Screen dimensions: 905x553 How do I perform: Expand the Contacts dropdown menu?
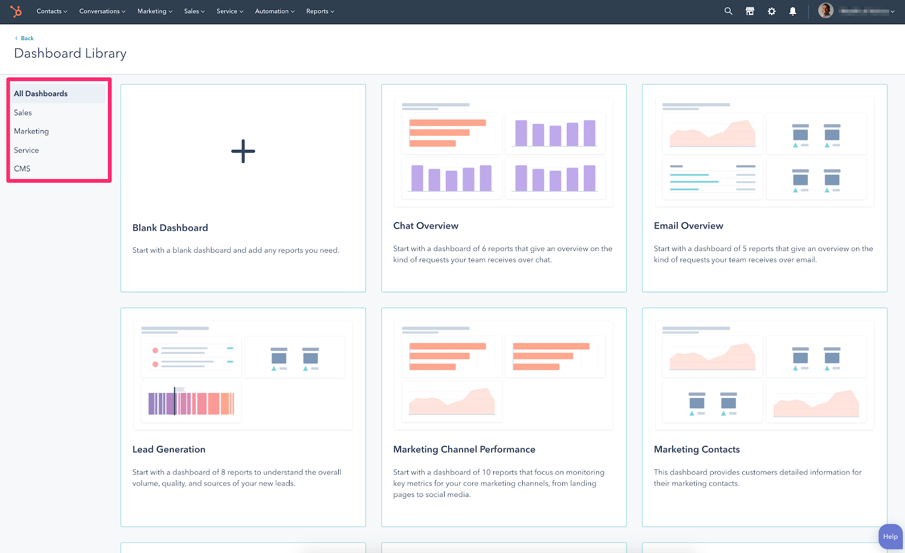pyautogui.click(x=51, y=11)
